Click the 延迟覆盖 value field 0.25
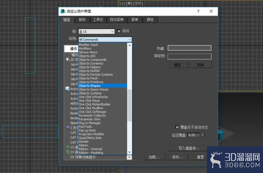The height and width of the screenshot is (173, 263). pyautogui.click(x=194, y=135)
